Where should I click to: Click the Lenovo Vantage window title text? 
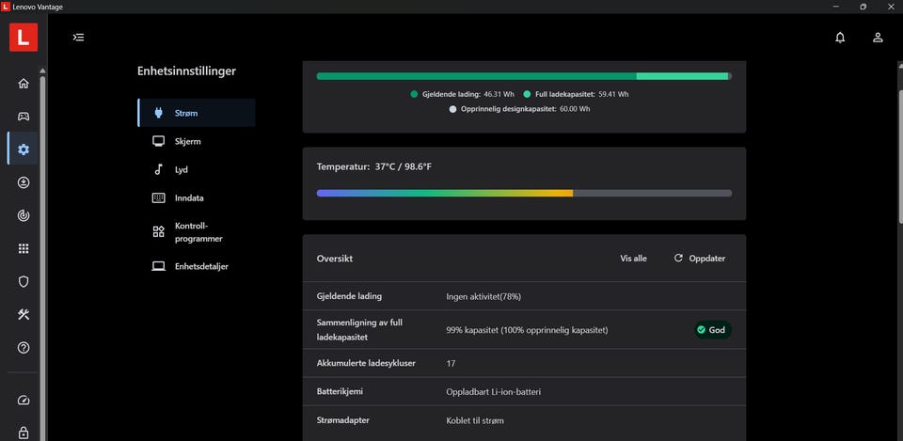(38, 7)
